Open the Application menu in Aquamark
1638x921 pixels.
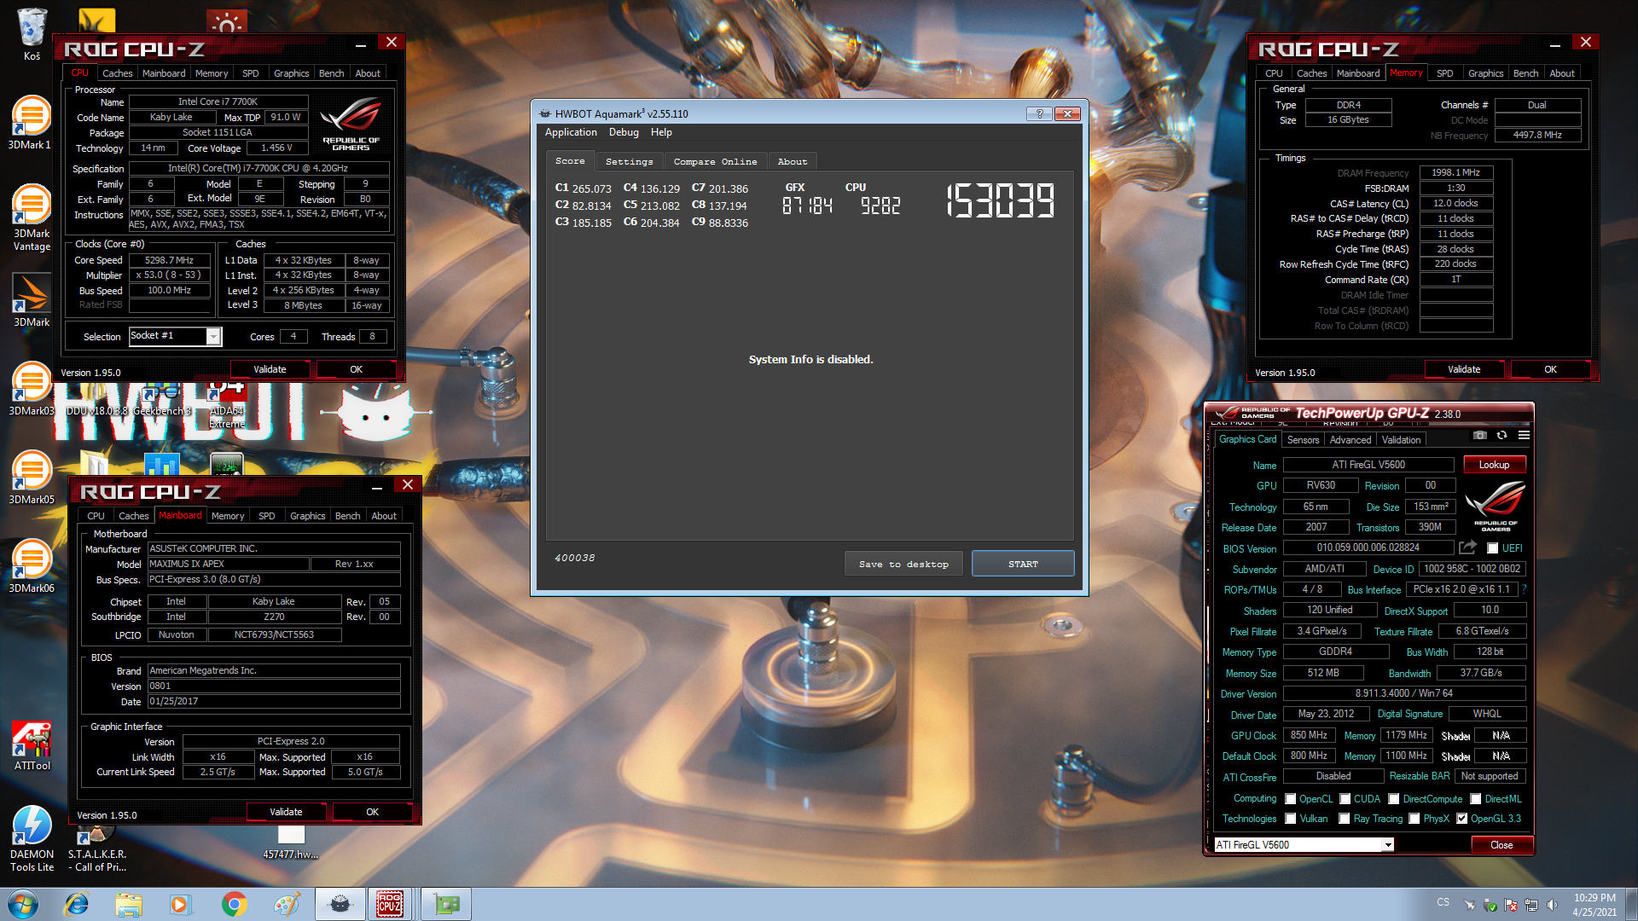571,132
